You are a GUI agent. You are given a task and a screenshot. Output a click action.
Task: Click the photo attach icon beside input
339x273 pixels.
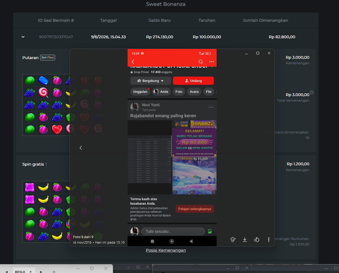(x=210, y=231)
